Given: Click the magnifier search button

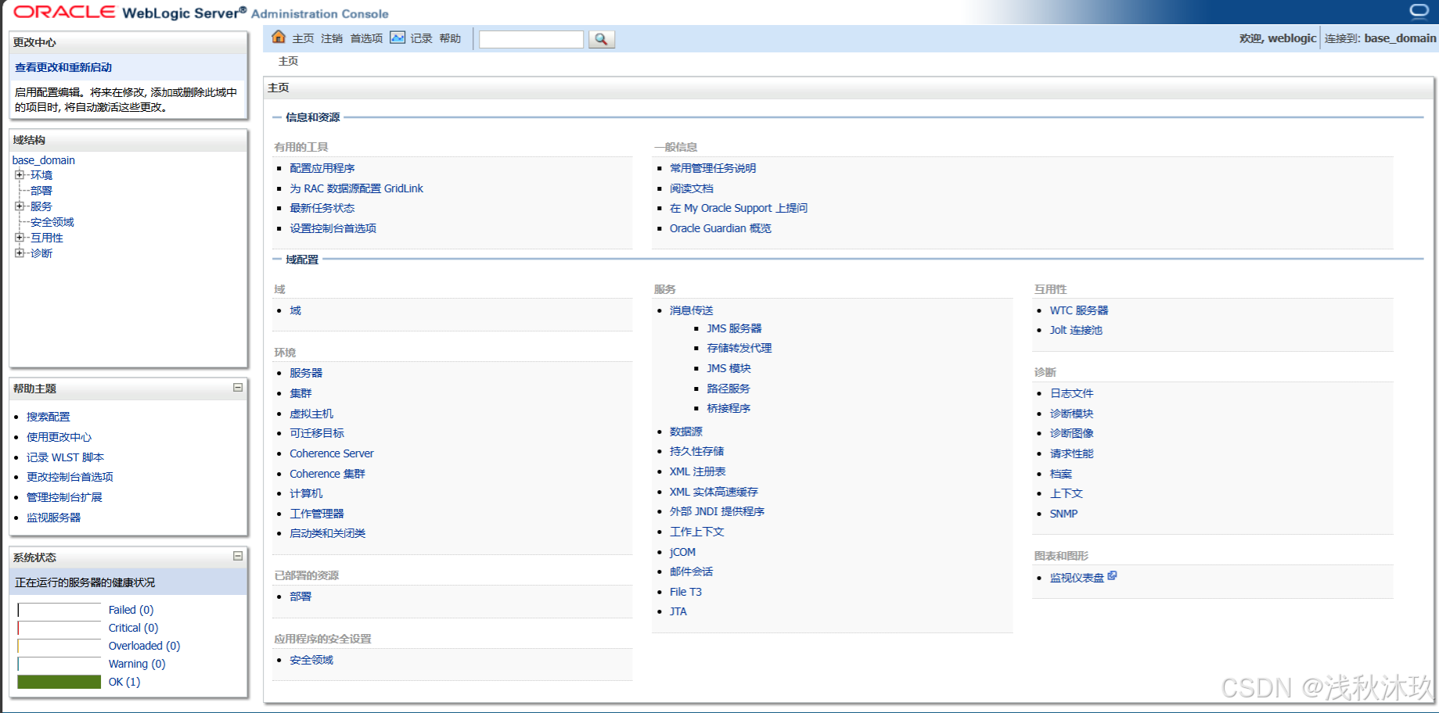Looking at the screenshot, I should coord(601,38).
